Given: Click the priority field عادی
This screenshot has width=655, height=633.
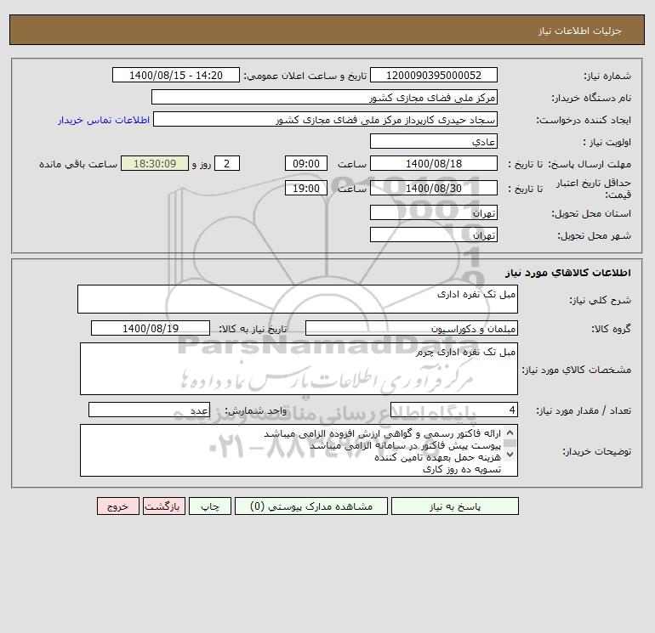Looking at the screenshot, I should click(x=434, y=141).
